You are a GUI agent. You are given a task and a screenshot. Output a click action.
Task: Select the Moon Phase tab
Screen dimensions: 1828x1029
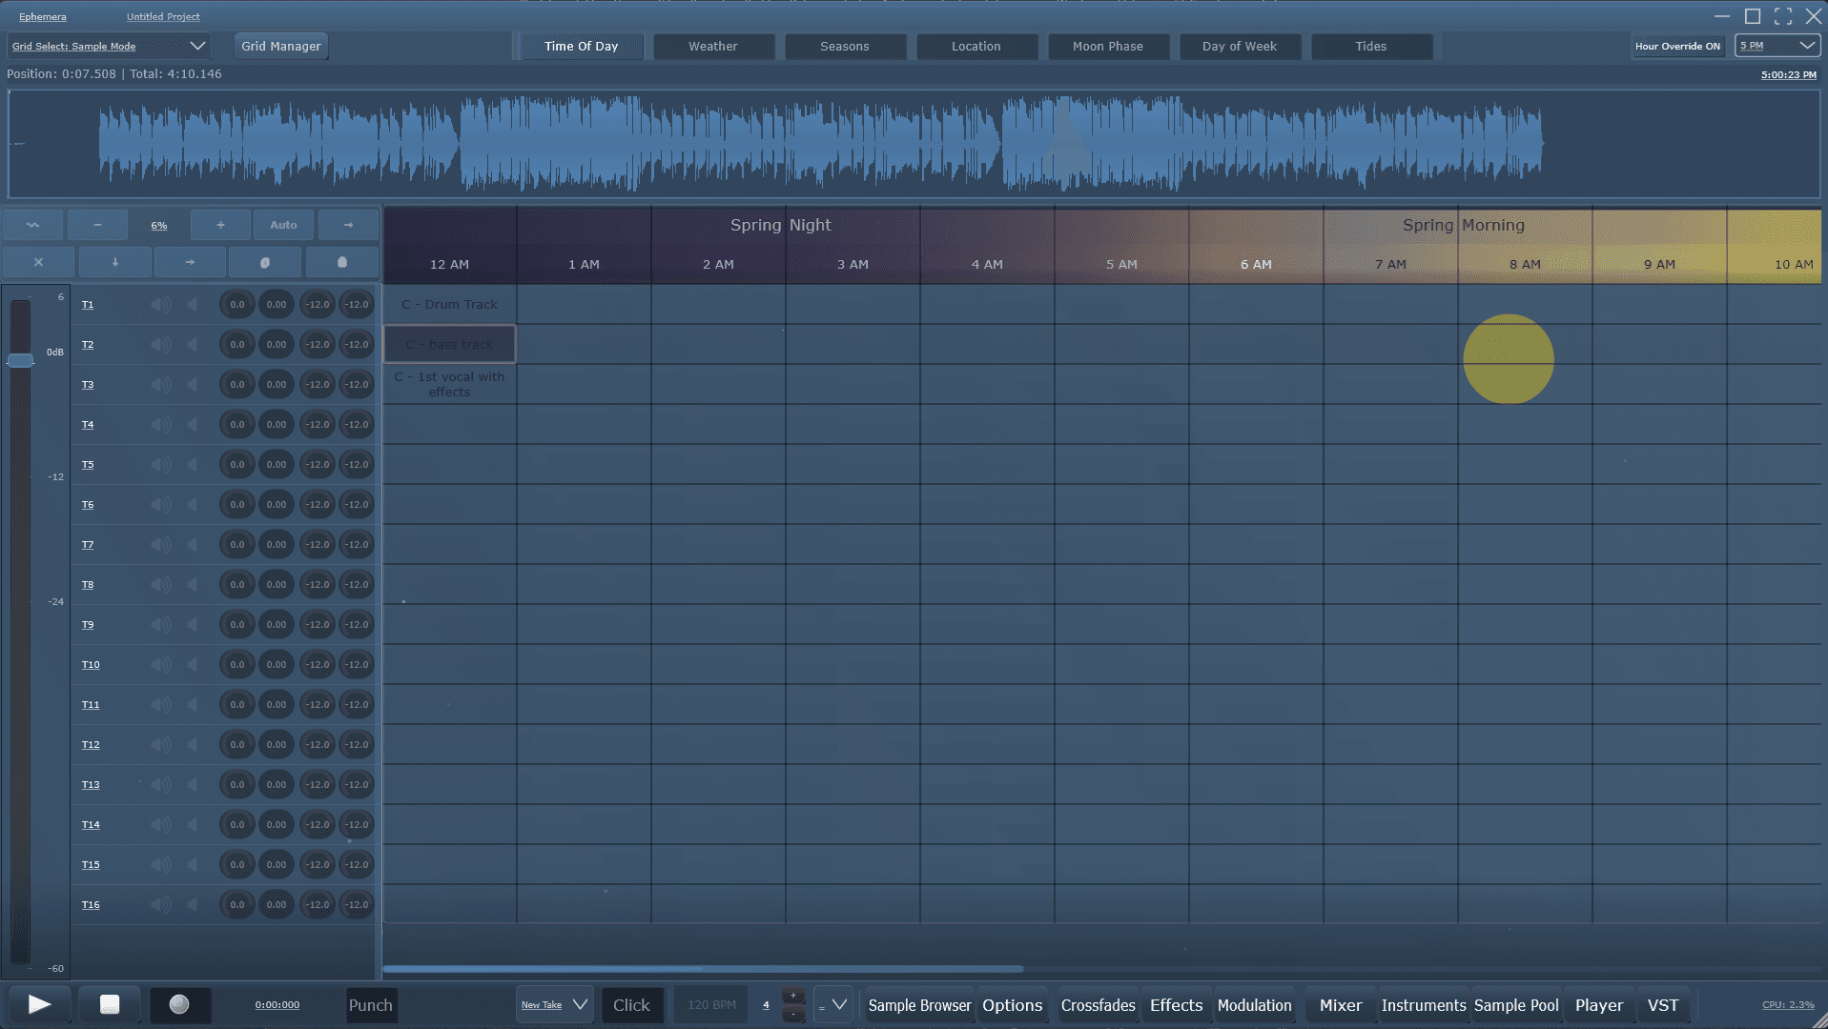pos(1107,46)
